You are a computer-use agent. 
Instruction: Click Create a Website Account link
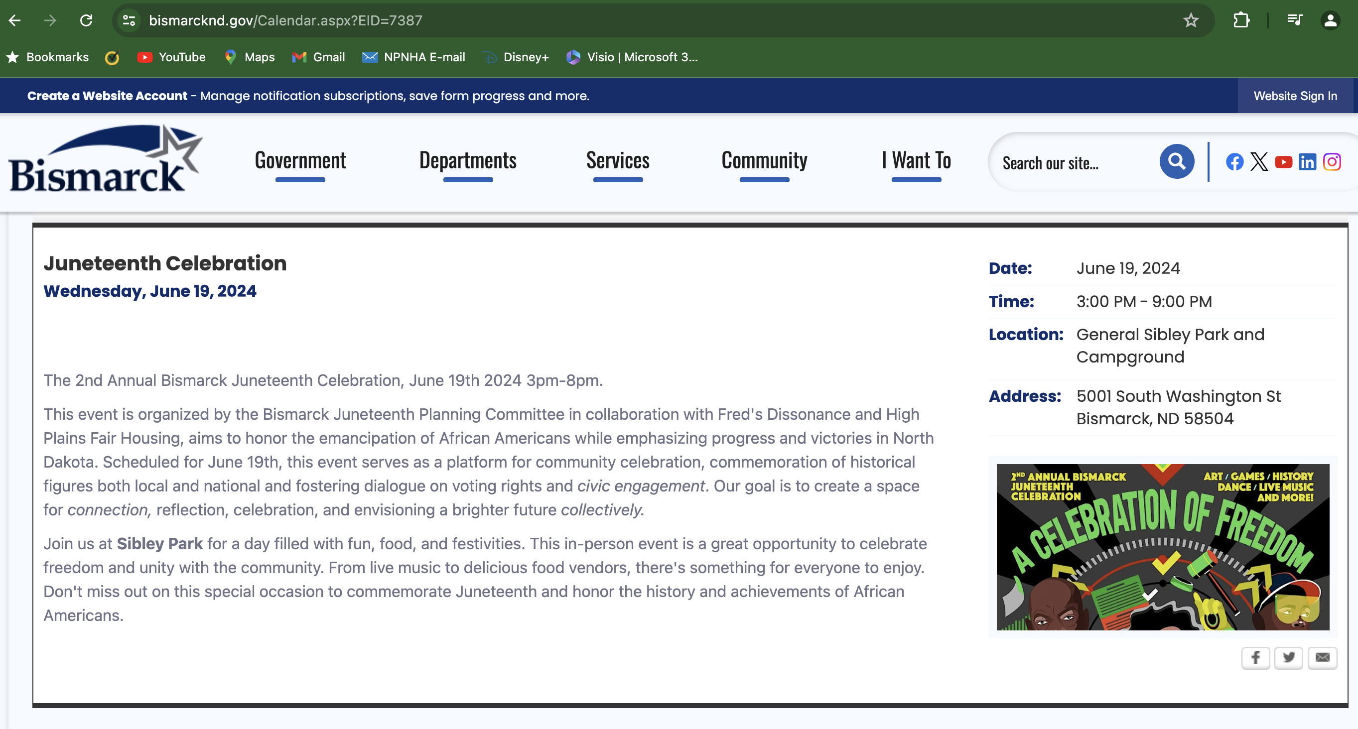(107, 96)
